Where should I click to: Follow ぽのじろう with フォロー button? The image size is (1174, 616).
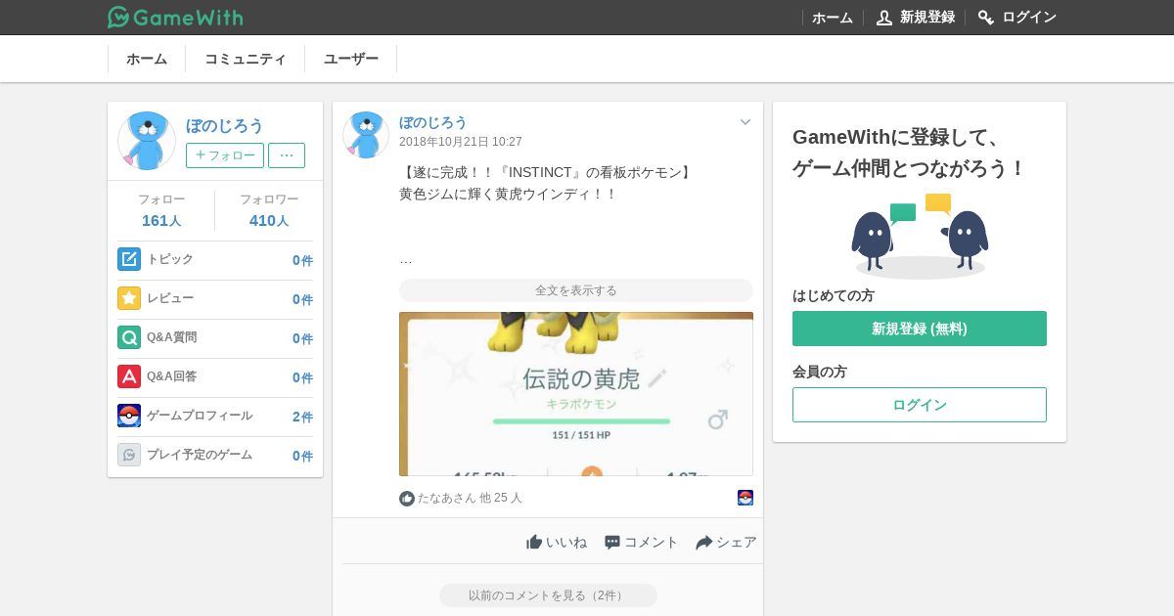225,155
